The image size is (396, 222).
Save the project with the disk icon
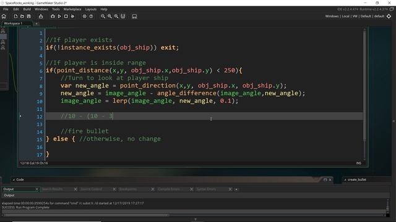(x=29, y=17)
